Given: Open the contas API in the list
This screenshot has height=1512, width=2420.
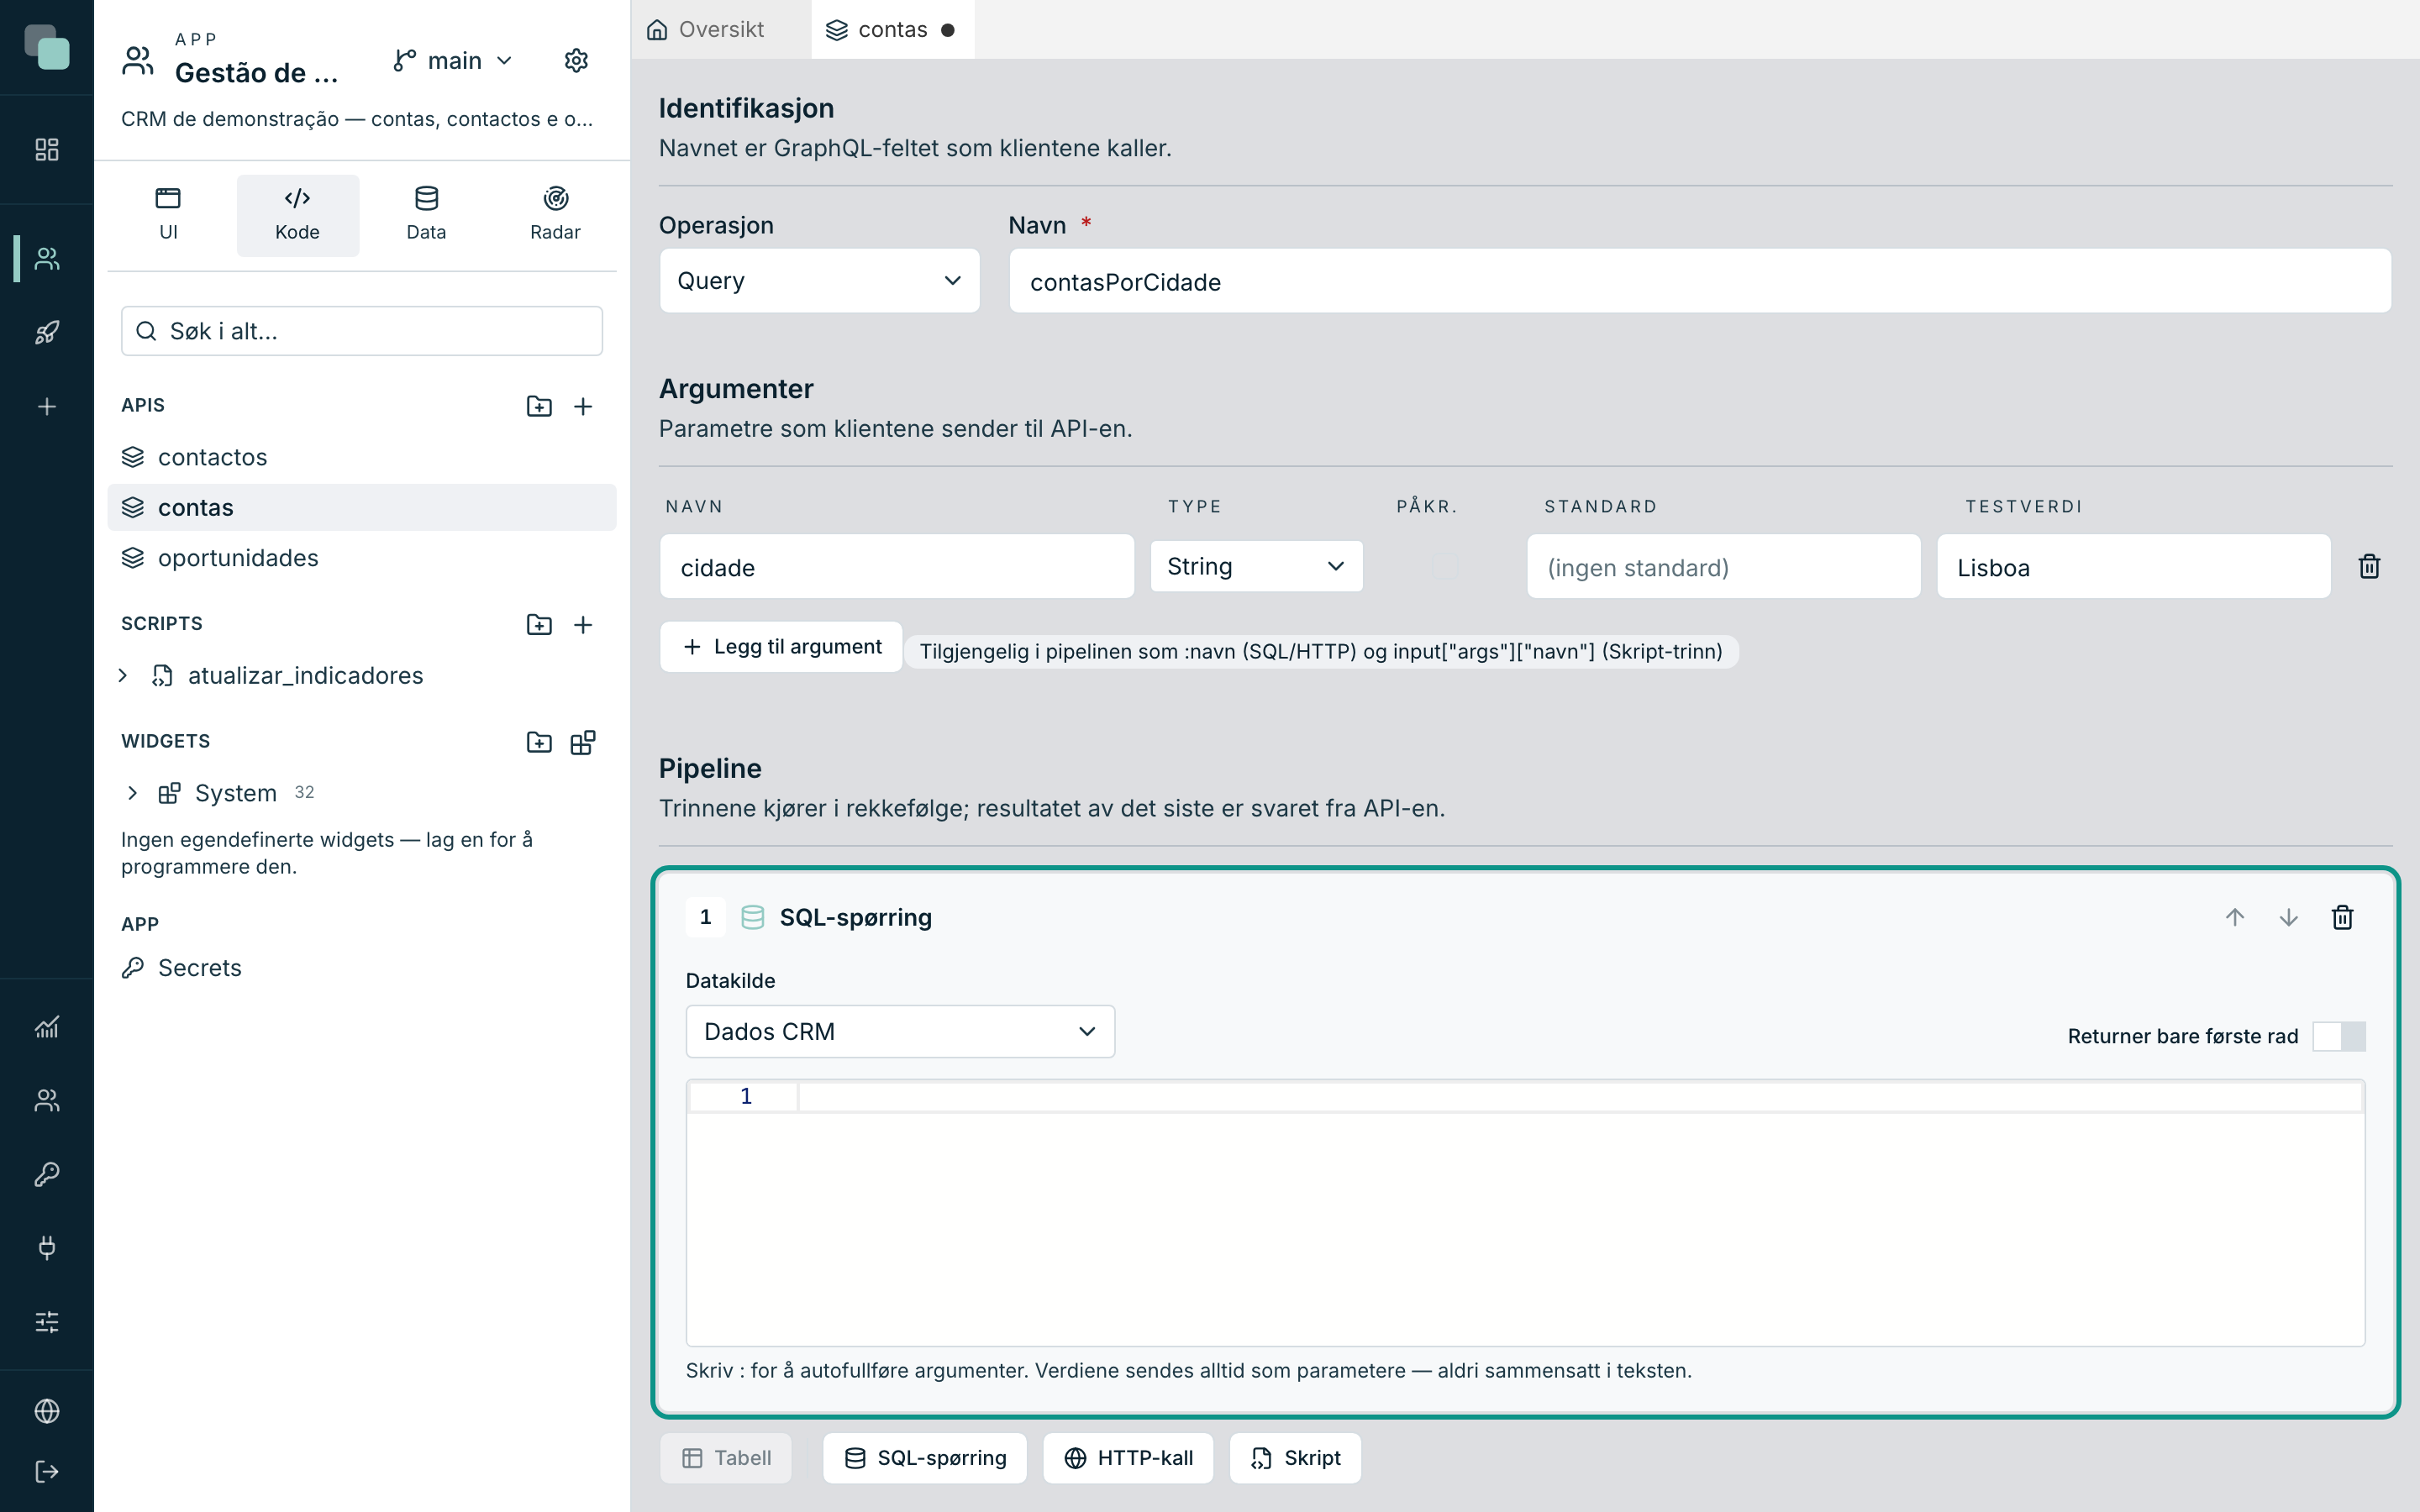Looking at the screenshot, I should click(362, 508).
